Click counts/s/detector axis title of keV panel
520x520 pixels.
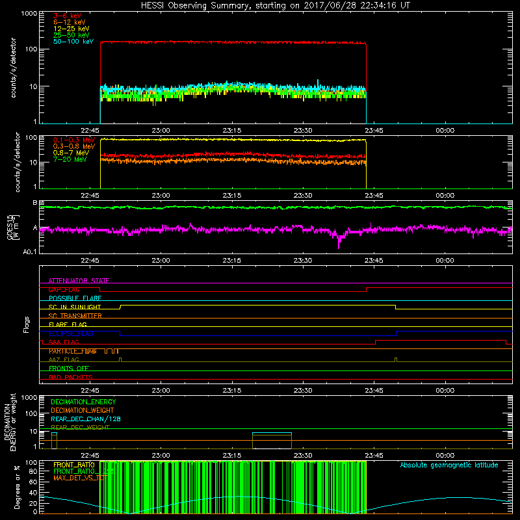tap(13, 68)
